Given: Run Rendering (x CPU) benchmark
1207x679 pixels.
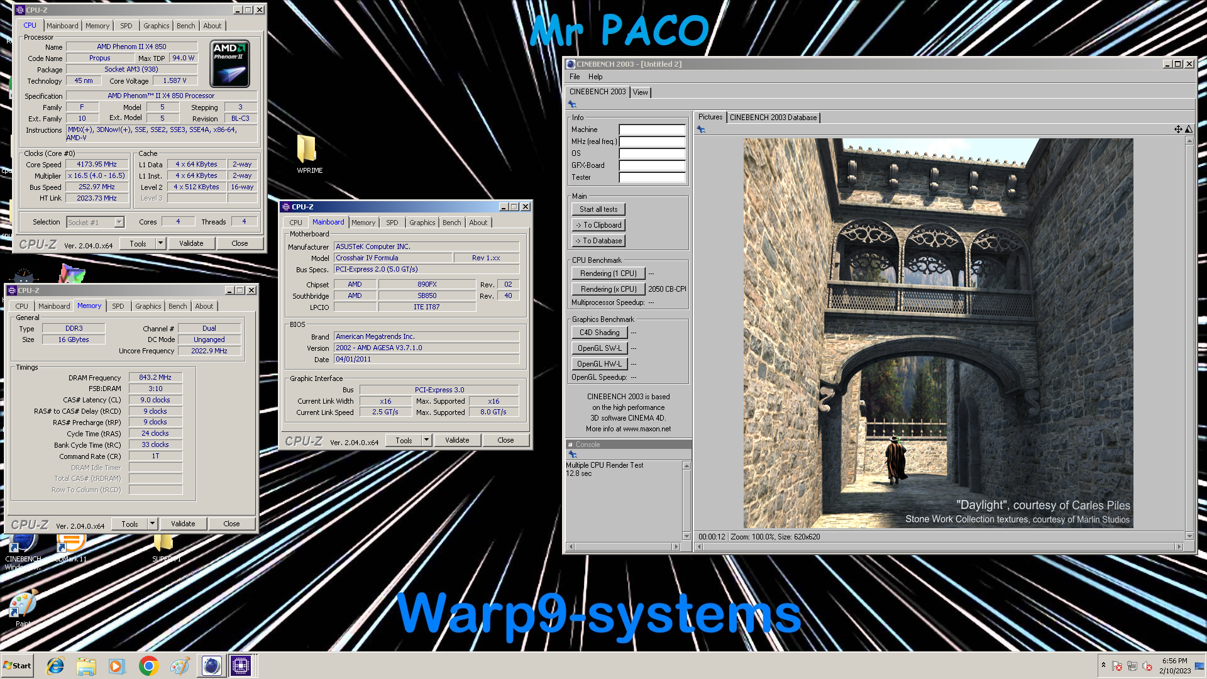Looking at the screenshot, I should [608, 289].
